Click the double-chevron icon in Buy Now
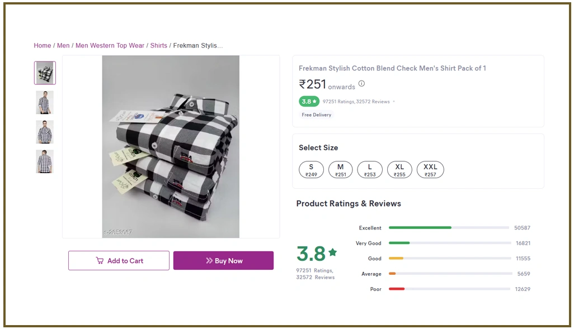Viewport: 574px width, 329px height. 209,261
